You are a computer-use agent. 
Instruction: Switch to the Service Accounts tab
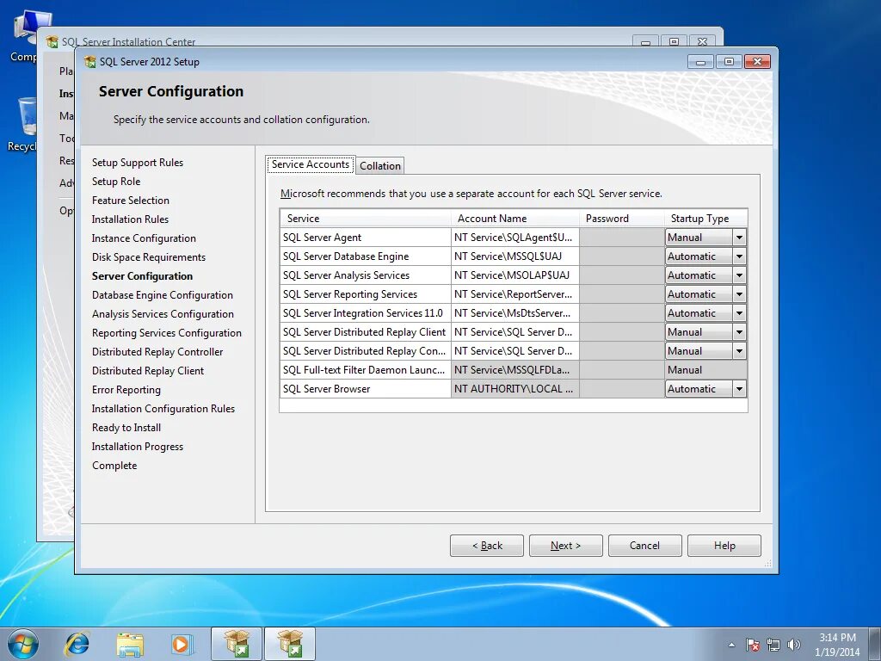(x=310, y=164)
